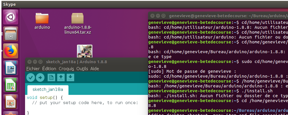Click the image thumbnail on the desktop
288x115 pixels.
click(85, 51)
